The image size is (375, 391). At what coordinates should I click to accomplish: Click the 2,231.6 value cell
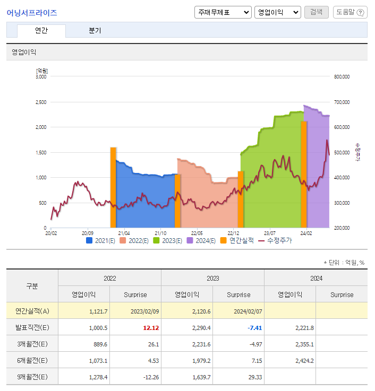click(187, 344)
